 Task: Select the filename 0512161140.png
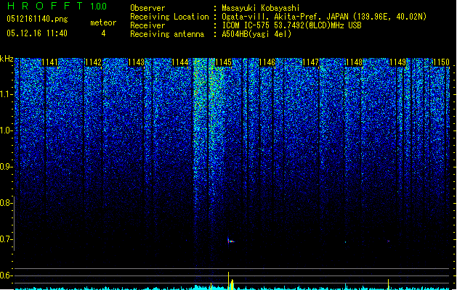[37, 20]
